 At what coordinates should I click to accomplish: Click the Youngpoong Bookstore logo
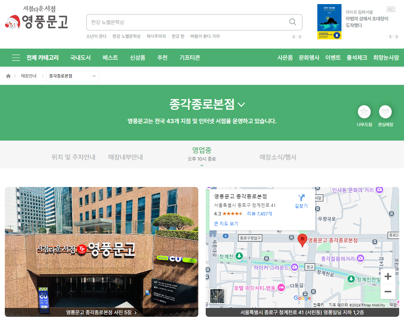pyautogui.click(x=36, y=17)
